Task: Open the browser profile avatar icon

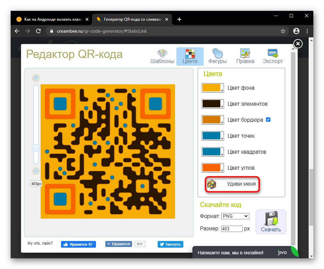Action: pyautogui.click(x=296, y=31)
